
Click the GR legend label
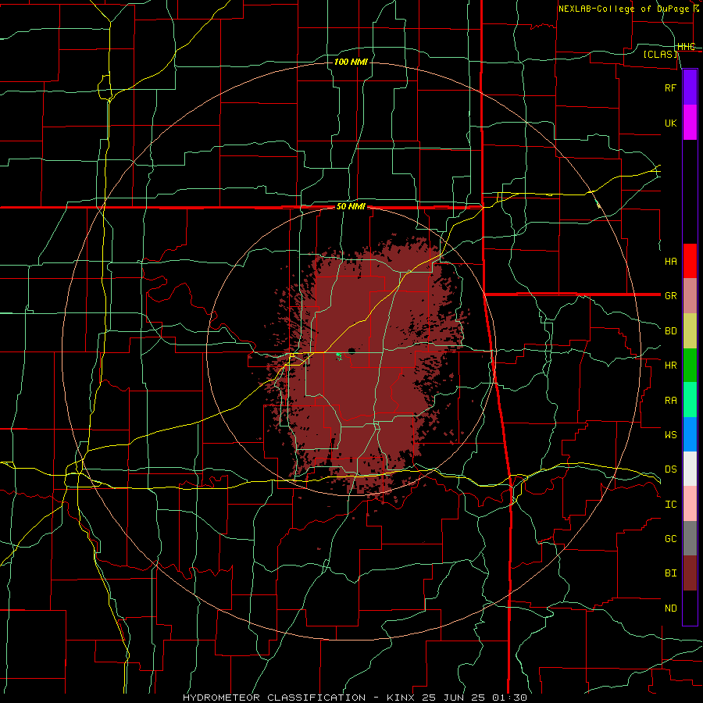tap(671, 296)
